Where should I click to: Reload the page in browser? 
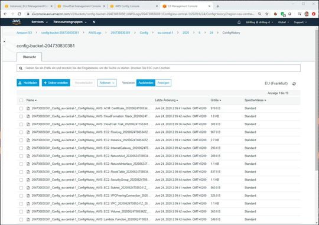click(x=19, y=14)
